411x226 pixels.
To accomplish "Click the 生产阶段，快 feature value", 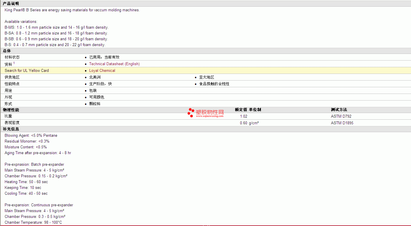I will [100, 84].
